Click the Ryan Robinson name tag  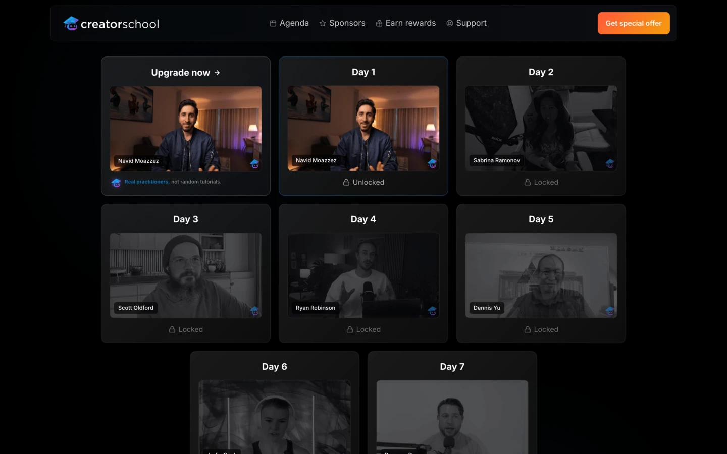(316, 308)
